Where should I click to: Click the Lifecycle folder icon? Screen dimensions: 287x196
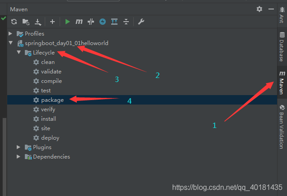28,53
